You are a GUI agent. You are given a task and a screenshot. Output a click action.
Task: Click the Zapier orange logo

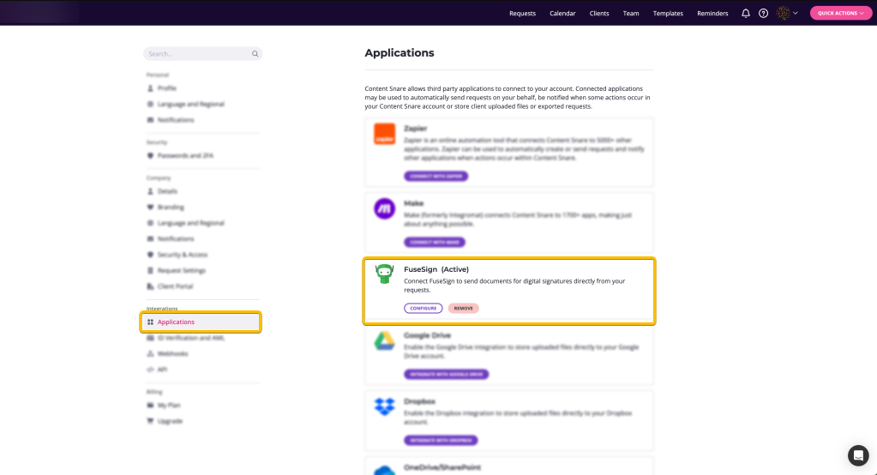point(384,135)
